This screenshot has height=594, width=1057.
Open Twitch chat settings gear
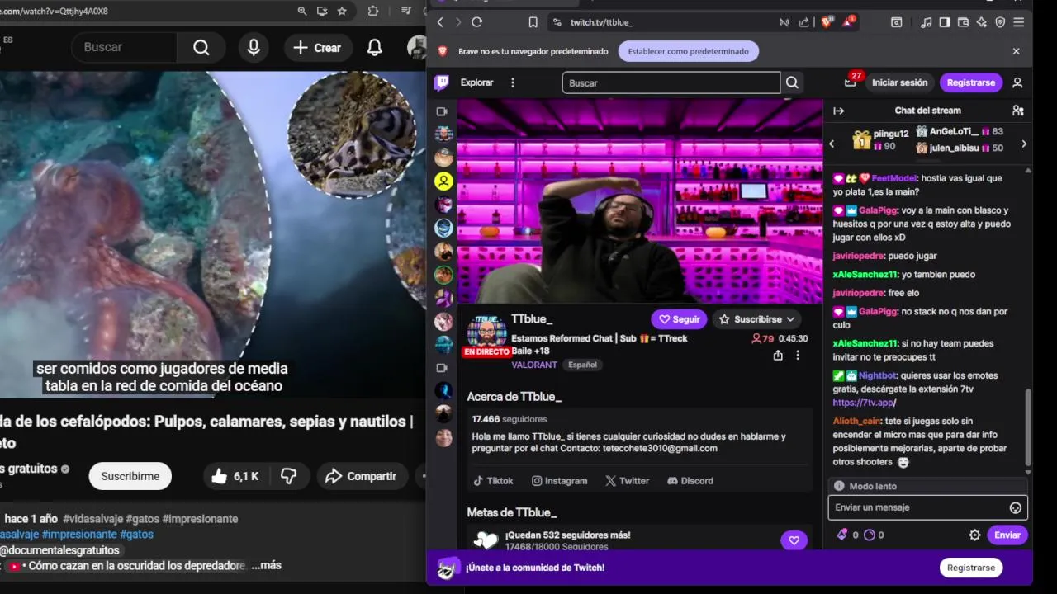pos(974,535)
